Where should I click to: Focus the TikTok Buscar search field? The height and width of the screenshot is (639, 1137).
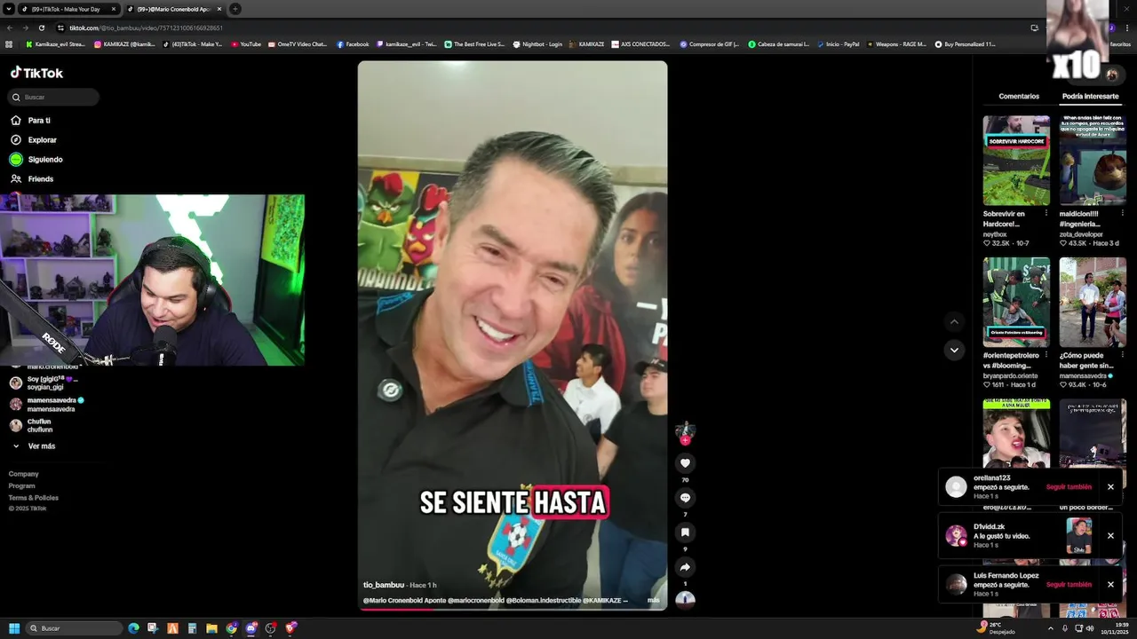pos(53,97)
